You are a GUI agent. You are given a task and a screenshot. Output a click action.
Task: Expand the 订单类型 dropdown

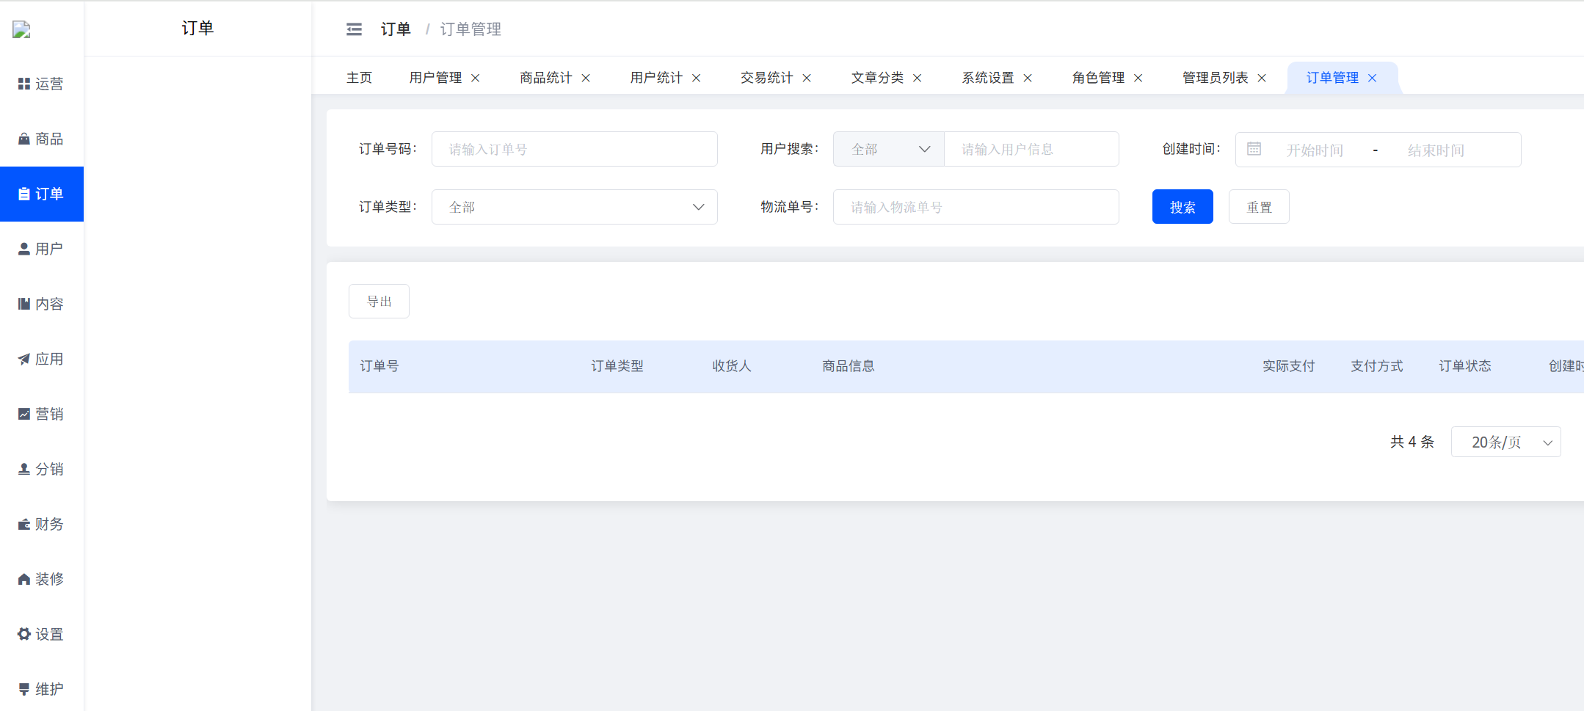(574, 208)
